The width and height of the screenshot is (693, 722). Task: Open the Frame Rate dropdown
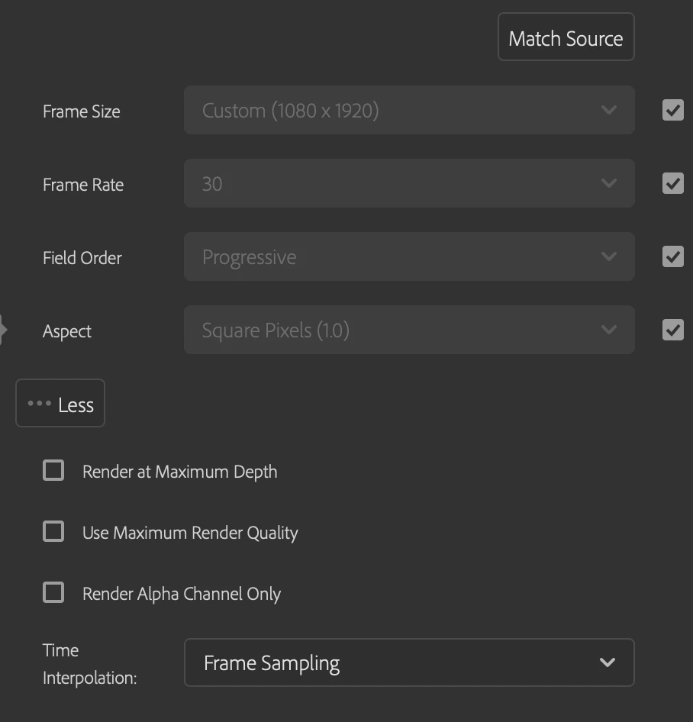[408, 184]
